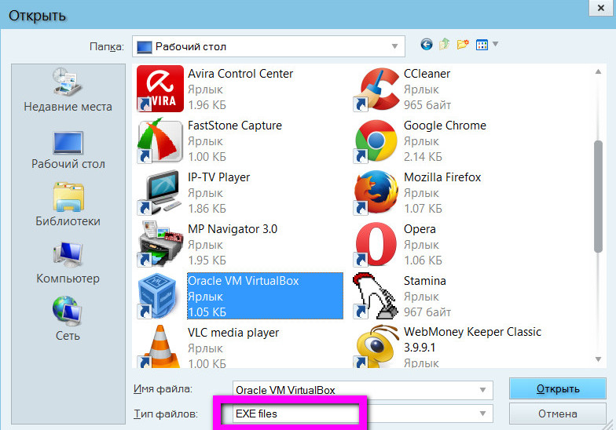Viewport: 616px width, 430px height.
Task: Open Компьютер in the sidebar
Action: click(x=68, y=262)
